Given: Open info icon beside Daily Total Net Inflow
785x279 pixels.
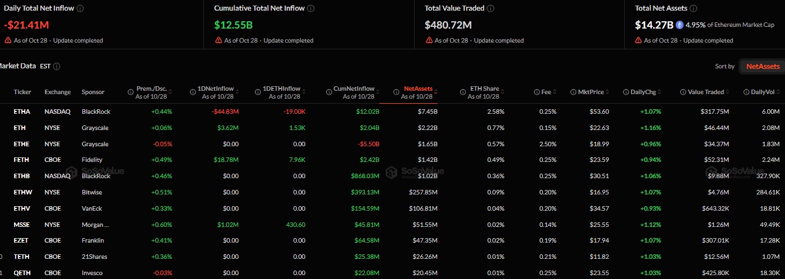Looking at the screenshot, I should point(80,8).
